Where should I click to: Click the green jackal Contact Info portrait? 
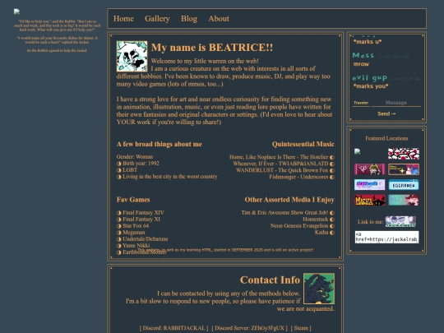coord(319,289)
